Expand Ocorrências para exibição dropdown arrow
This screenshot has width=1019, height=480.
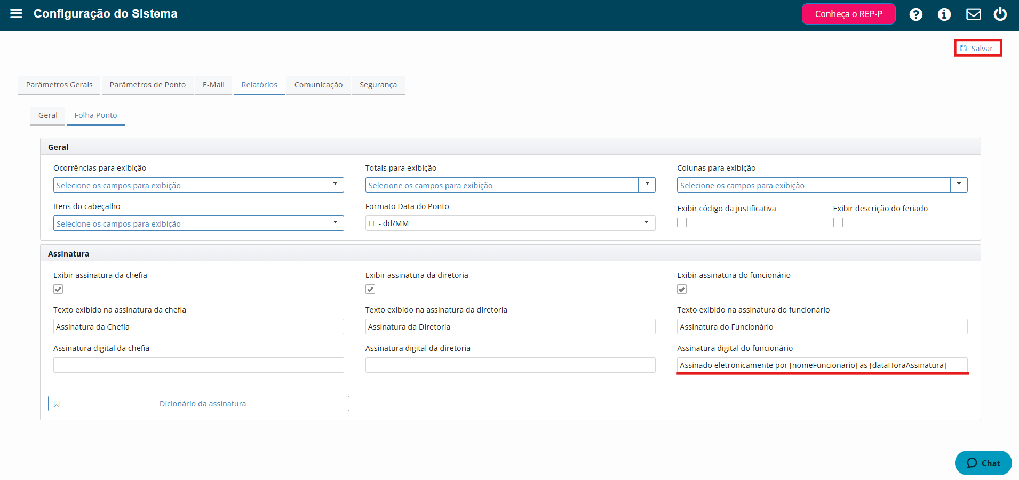335,185
